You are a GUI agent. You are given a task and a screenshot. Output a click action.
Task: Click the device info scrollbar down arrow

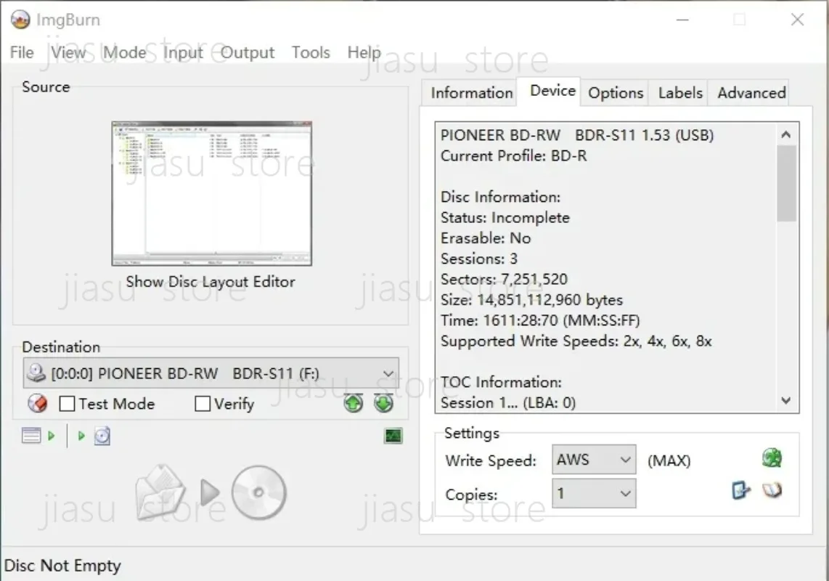pyautogui.click(x=786, y=401)
